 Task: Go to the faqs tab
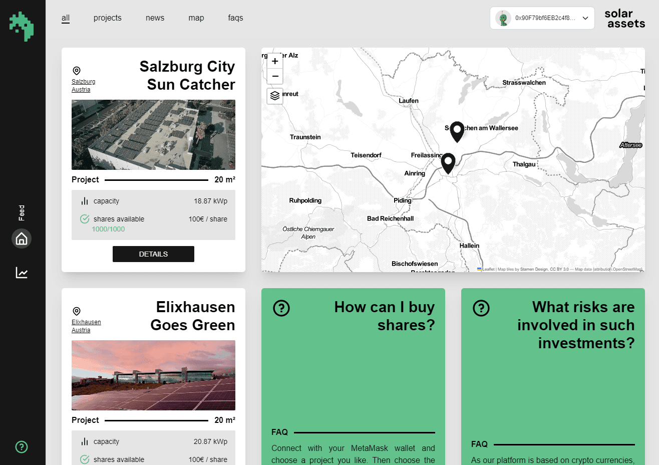coord(235,18)
